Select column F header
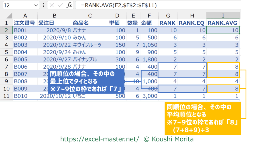 click(149, 15)
